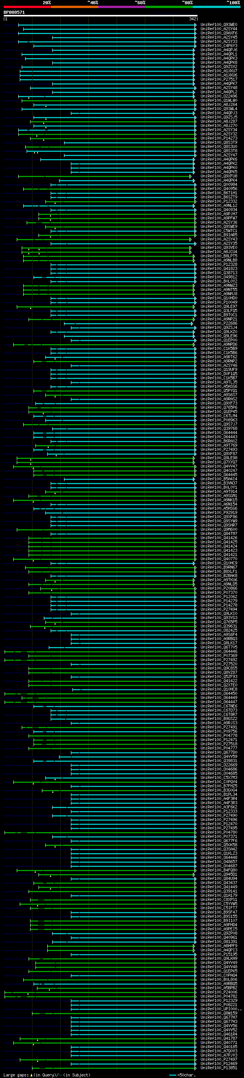Select UniRef100_Q7XYQ7 entry
The width and height of the screenshot is (244, 1078).
coord(219,462)
